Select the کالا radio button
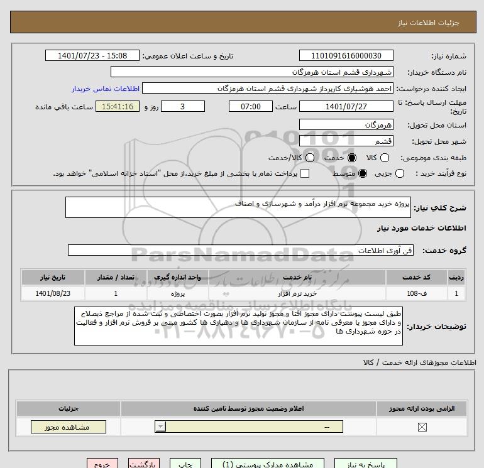This screenshot has height=468, width=484. [x=384, y=158]
